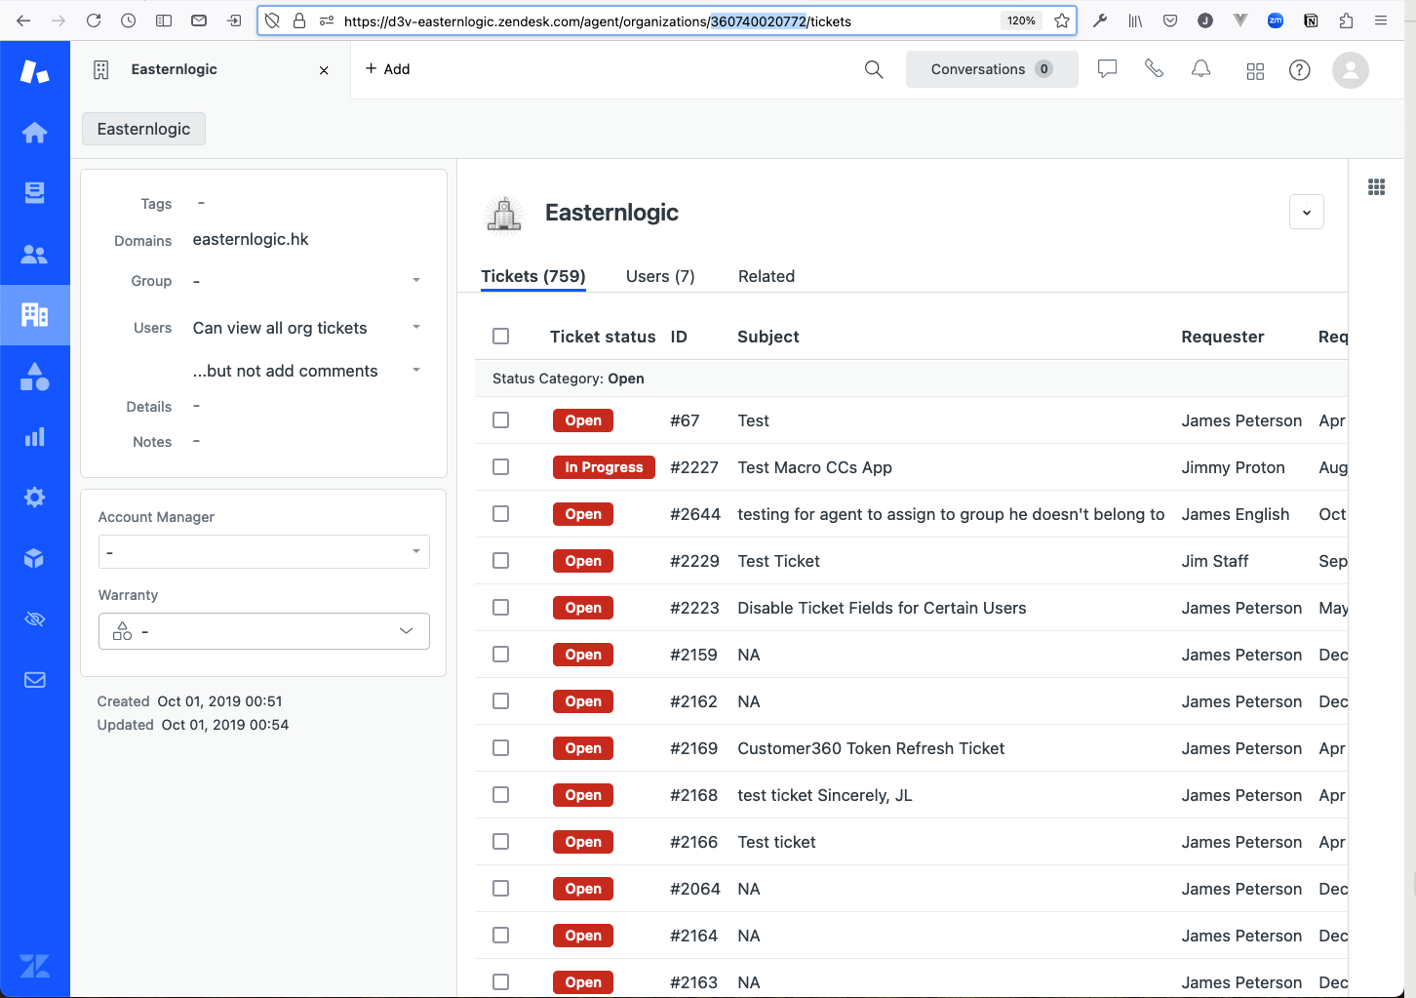Screen dimensions: 1416x998
Task: Open the Customers panel in the sidebar
Action: click(35, 254)
